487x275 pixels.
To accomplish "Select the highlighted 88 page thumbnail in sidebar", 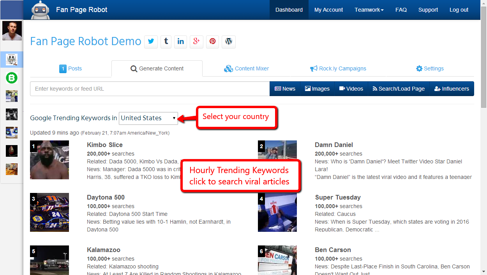I will click(12, 60).
